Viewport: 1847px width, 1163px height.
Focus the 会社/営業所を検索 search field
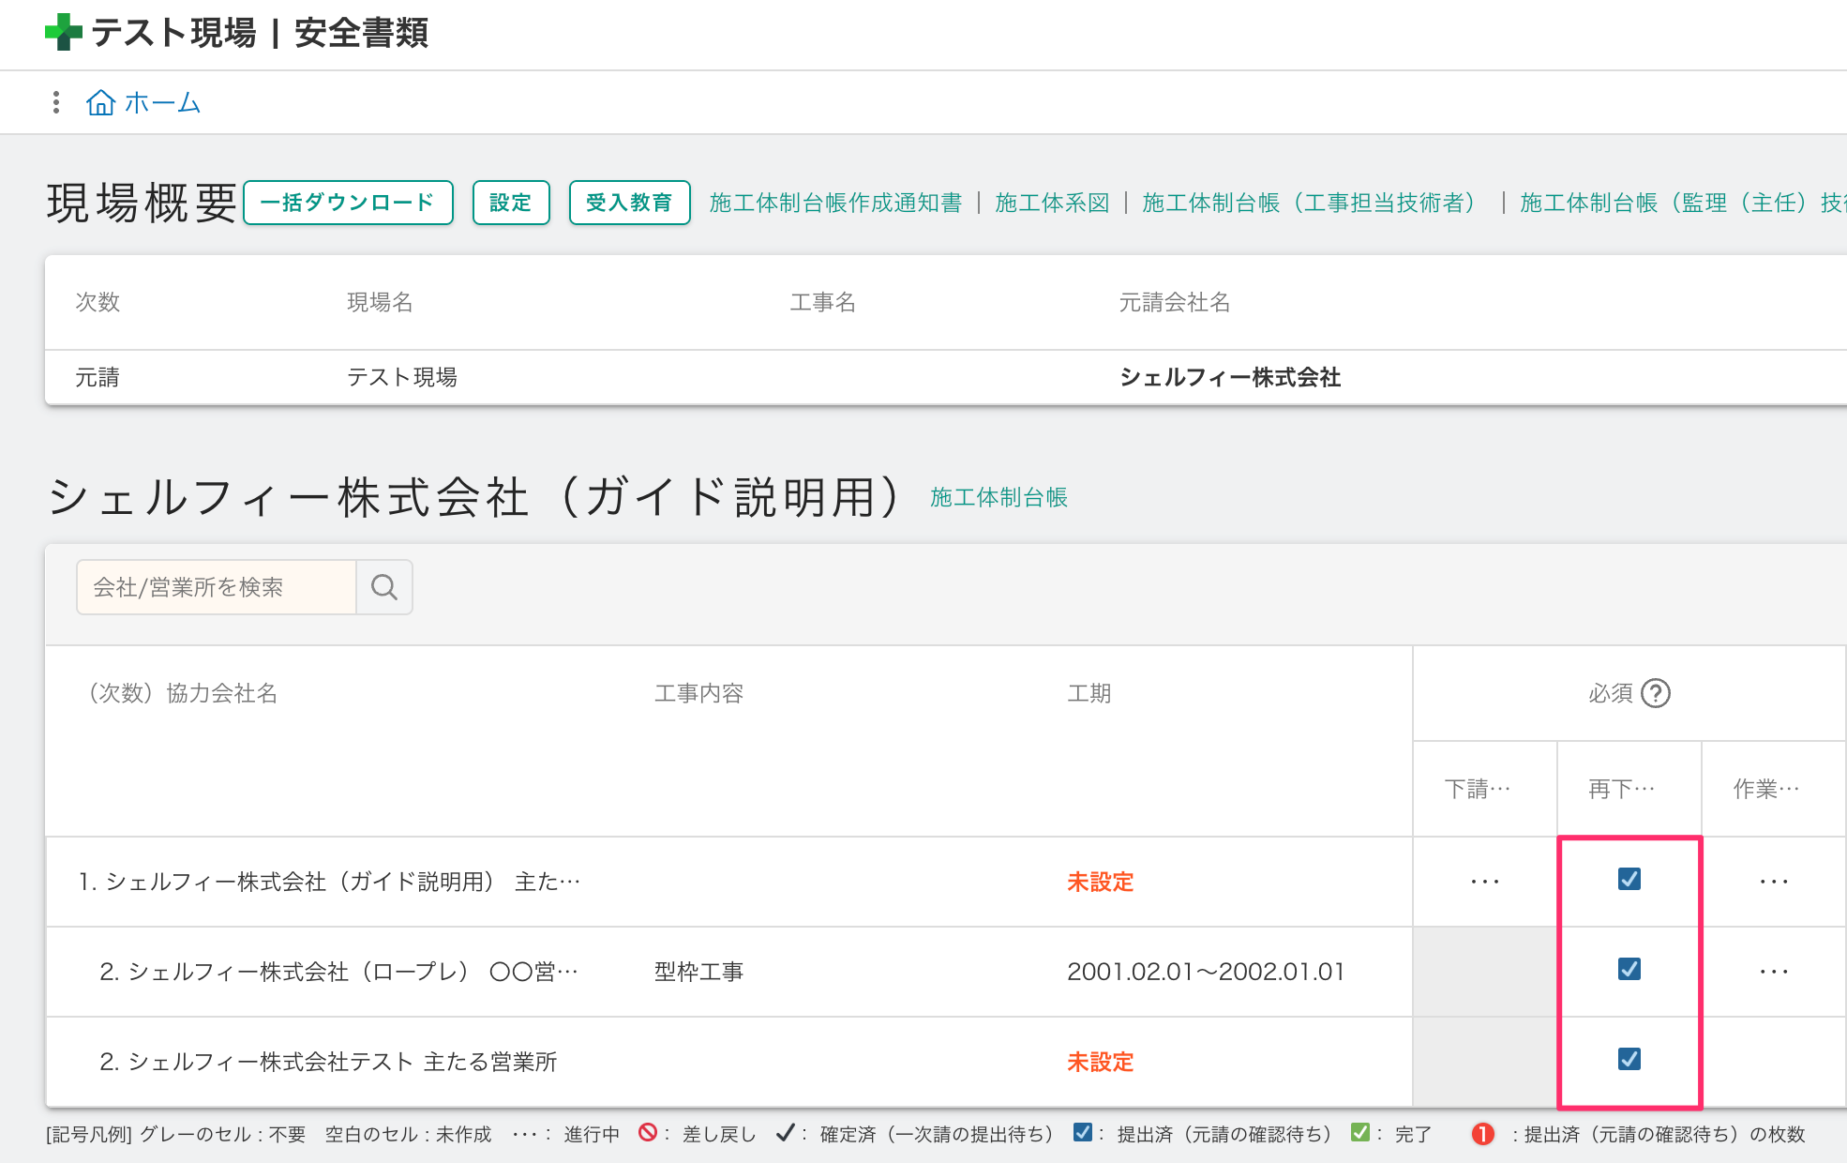click(217, 587)
